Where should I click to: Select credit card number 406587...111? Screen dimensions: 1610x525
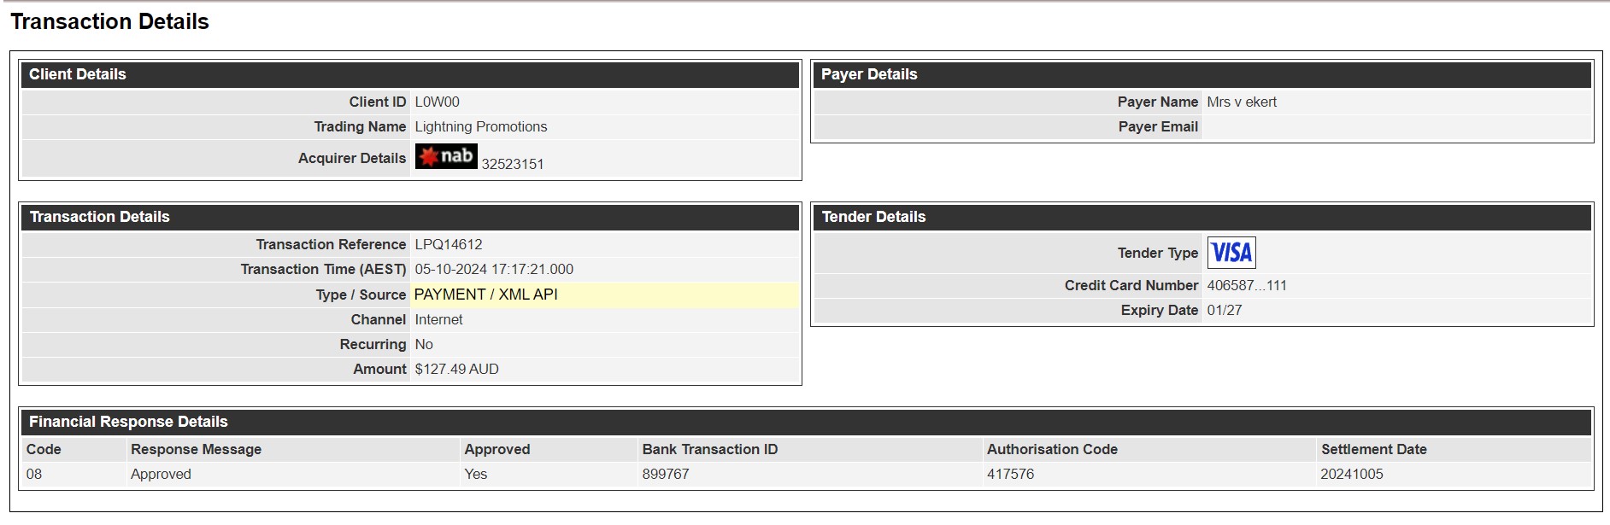(x=1247, y=285)
